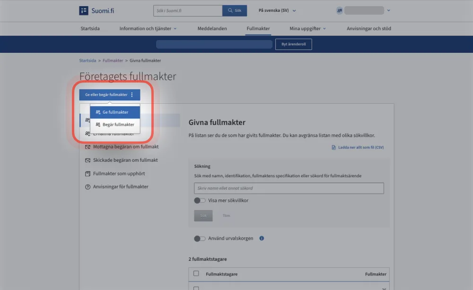Click the Töm clear button
The width and height of the screenshot is (473, 290).
[x=226, y=215]
